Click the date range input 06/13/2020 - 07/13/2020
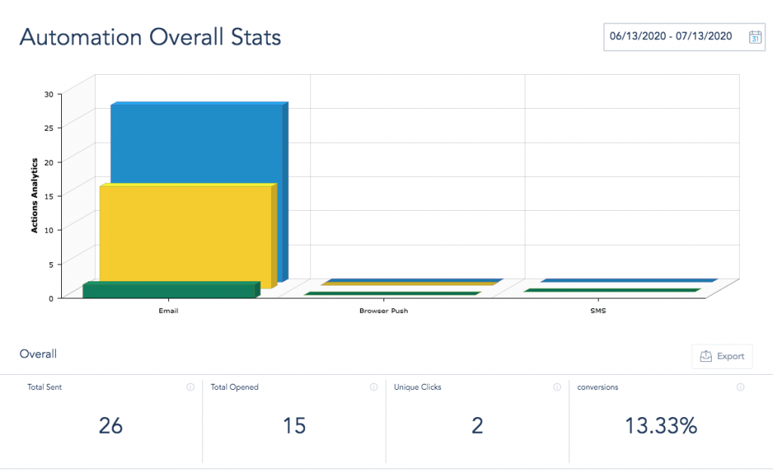Image resolution: width=773 pixels, height=473 pixels. [x=684, y=36]
